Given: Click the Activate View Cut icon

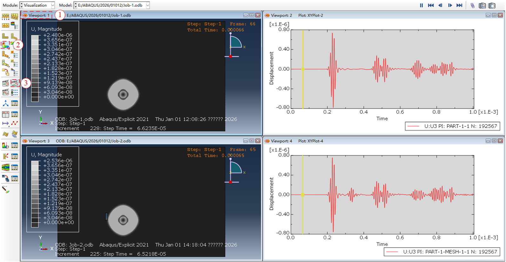Looking at the screenshot, I should tap(5, 145).
